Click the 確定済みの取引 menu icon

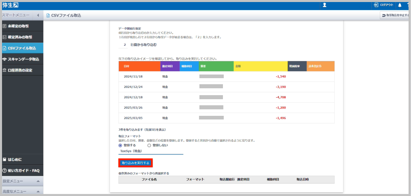click(4, 37)
